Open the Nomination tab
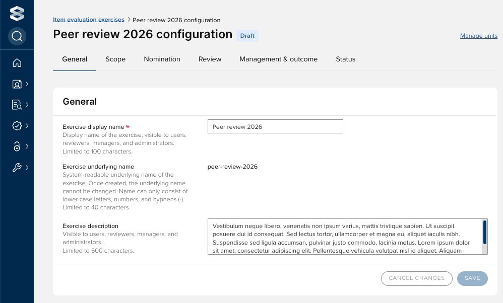Viewport: 503px width, 303px height. point(162,59)
